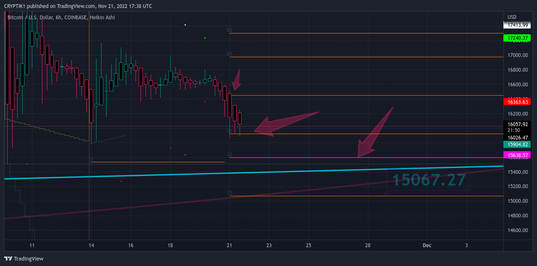This screenshot has height=266, width=537.
Task: Click the green 17240.37 price label
Action: click(x=517, y=38)
